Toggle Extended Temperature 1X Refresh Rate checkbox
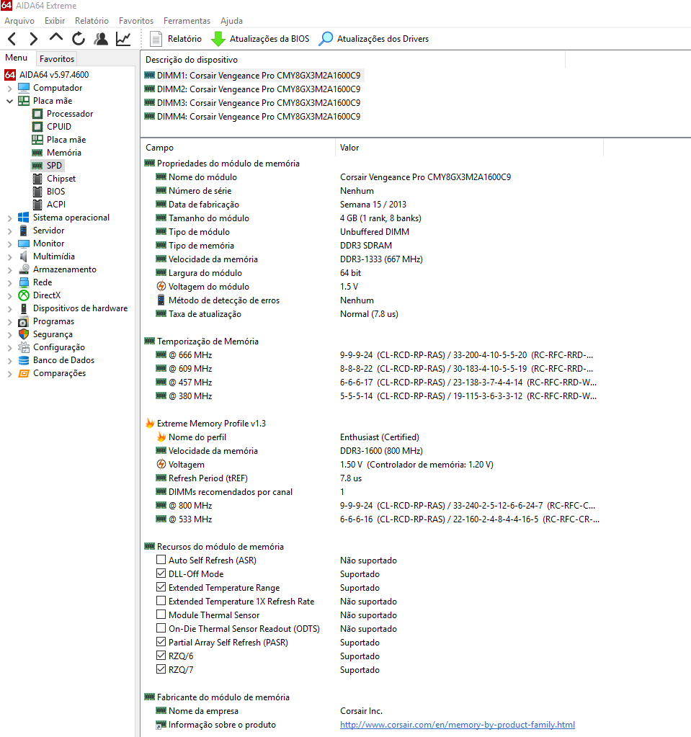 [161, 601]
